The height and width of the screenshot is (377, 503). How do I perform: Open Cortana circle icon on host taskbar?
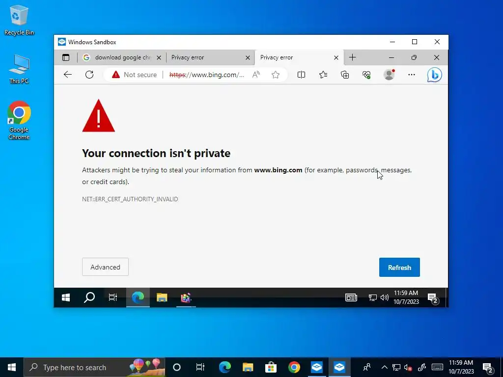tap(177, 367)
